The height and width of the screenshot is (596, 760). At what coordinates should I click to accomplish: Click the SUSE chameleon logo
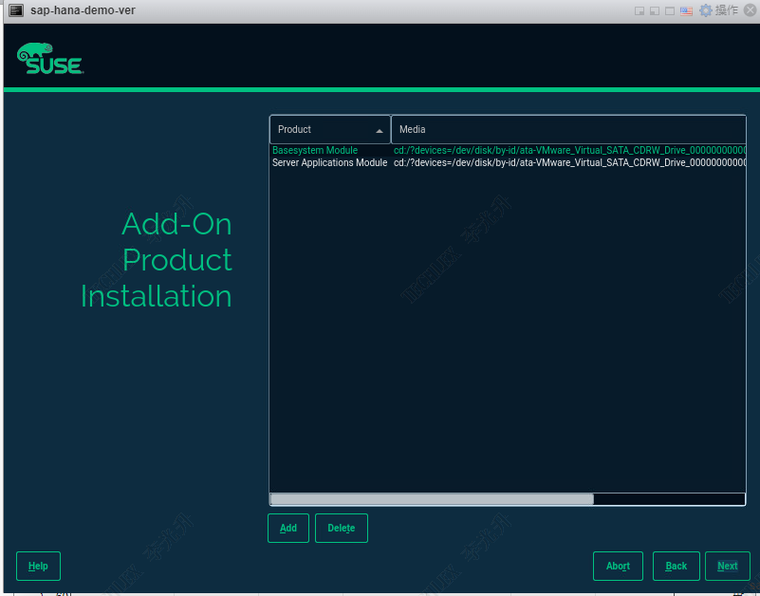[x=50, y=59]
